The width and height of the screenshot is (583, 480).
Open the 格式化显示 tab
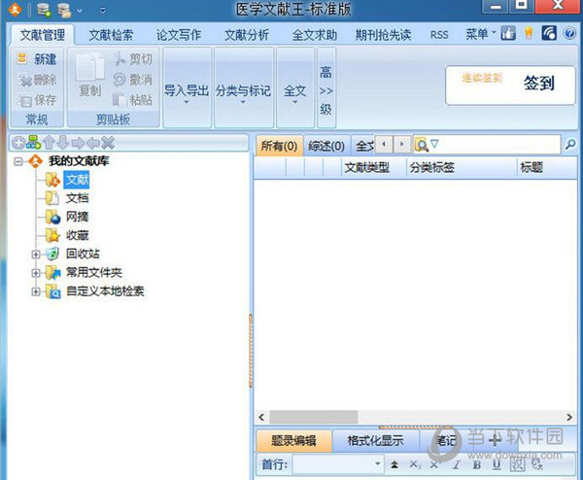(373, 440)
